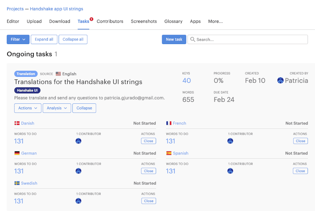This screenshot has width=315, height=211.
Task: Click the 'Ongoing tasks' heading
Action: pyautogui.click(x=29, y=54)
